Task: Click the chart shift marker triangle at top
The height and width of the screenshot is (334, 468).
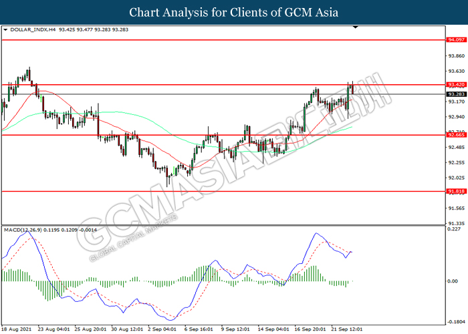Action: tap(355, 27)
